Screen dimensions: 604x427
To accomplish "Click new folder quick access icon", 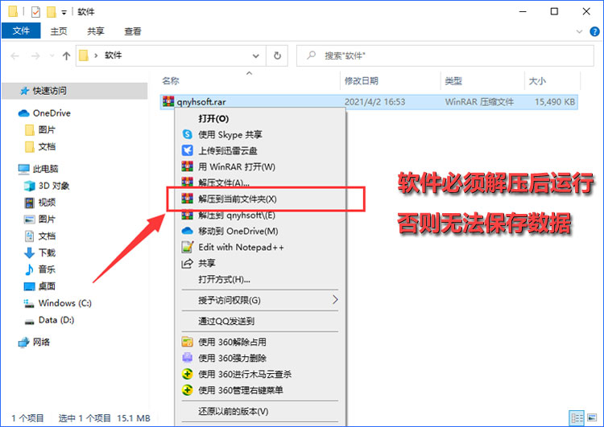I will coord(52,12).
